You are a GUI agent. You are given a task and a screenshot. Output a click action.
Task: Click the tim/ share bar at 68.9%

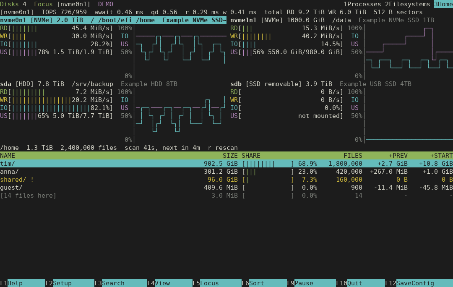pos(268,164)
